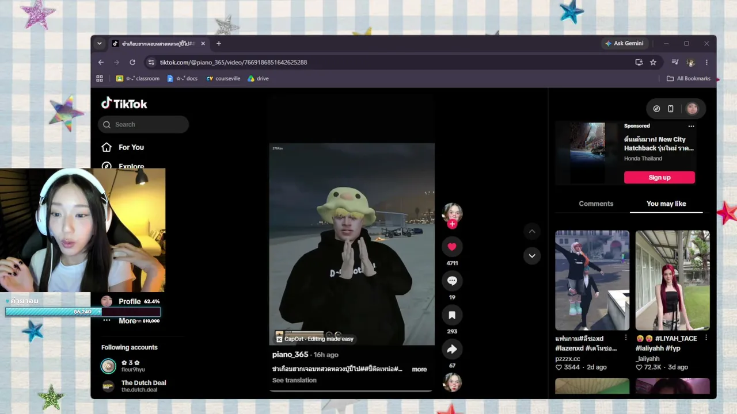Open the Chrome apps grid shortcut
Viewport: 737px width, 414px height.
[x=100, y=78]
